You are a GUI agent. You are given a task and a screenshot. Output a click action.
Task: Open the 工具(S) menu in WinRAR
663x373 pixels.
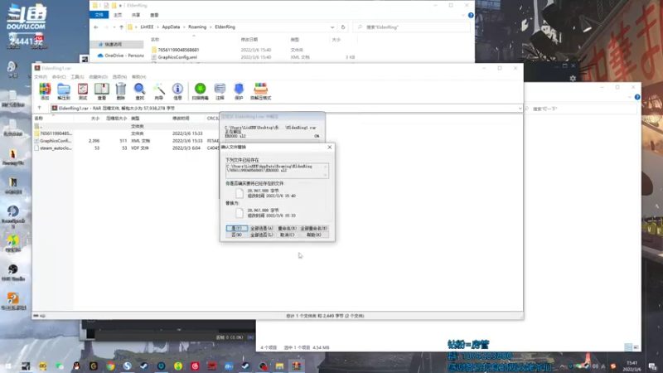77,77
